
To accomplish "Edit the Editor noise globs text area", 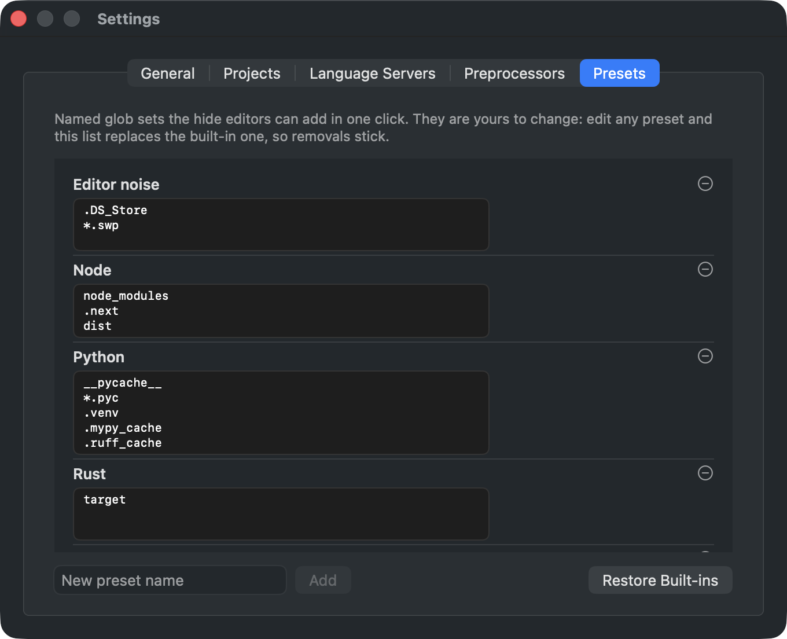I will click(281, 225).
